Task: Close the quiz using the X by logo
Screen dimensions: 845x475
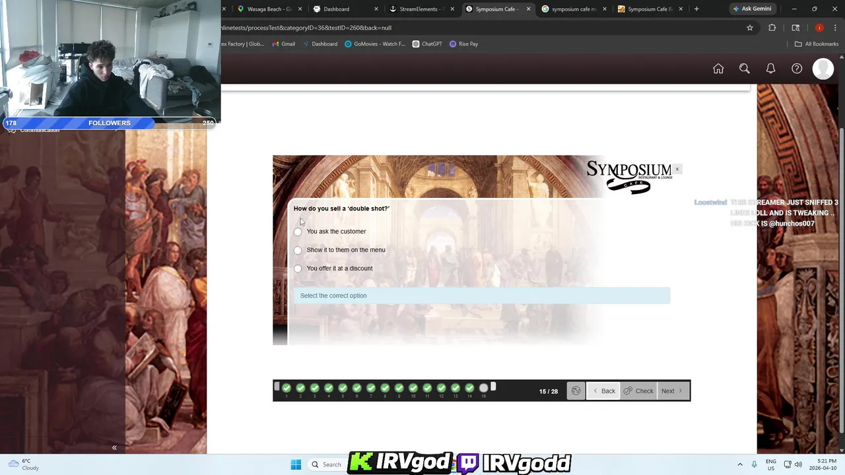Action: (x=677, y=170)
